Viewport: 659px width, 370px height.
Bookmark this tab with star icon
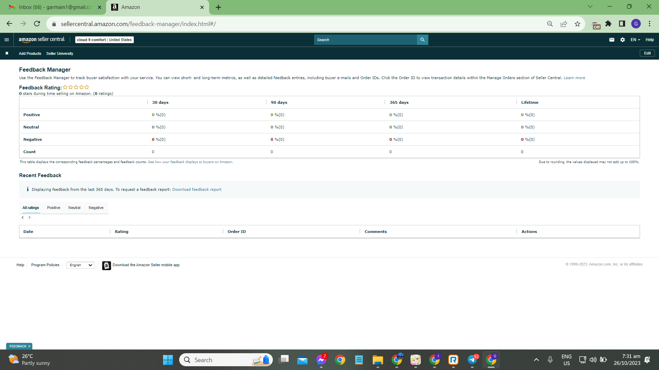(577, 24)
